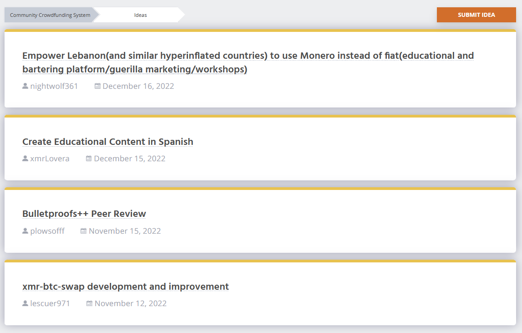Click author name nightwolf361
The width and height of the screenshot is (522, 333).
[54, 86]
